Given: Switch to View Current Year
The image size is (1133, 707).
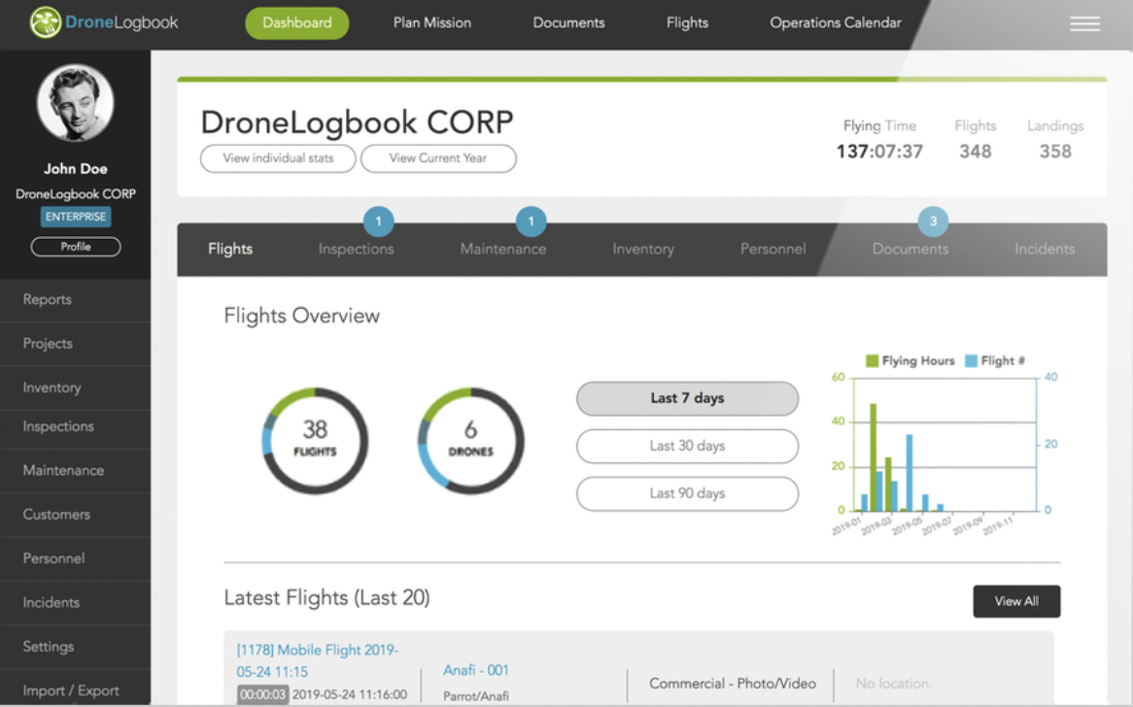Looking at the screenshot, I should click(x=438, y=158).
